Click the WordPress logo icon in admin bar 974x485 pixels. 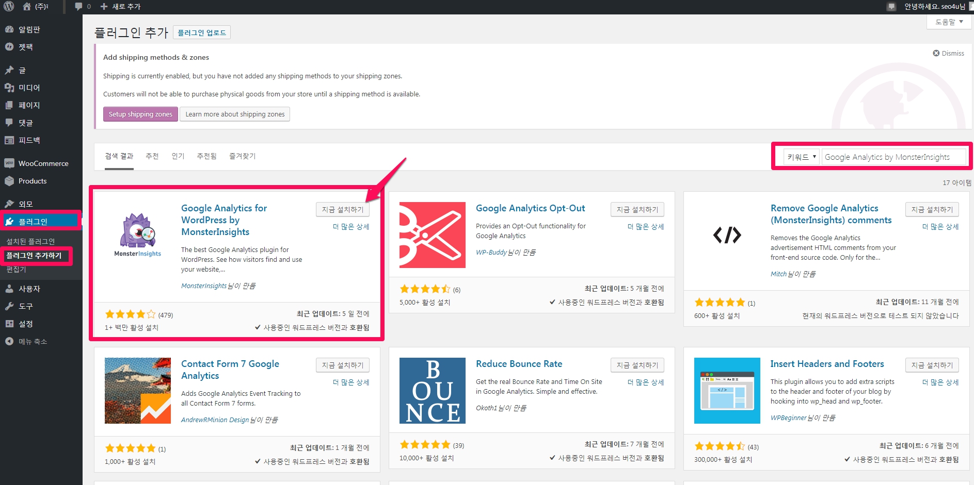(x=9, y=7)
